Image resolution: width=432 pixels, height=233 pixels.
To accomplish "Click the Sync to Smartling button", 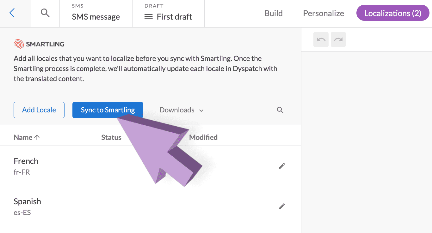I will pos(108,110).
